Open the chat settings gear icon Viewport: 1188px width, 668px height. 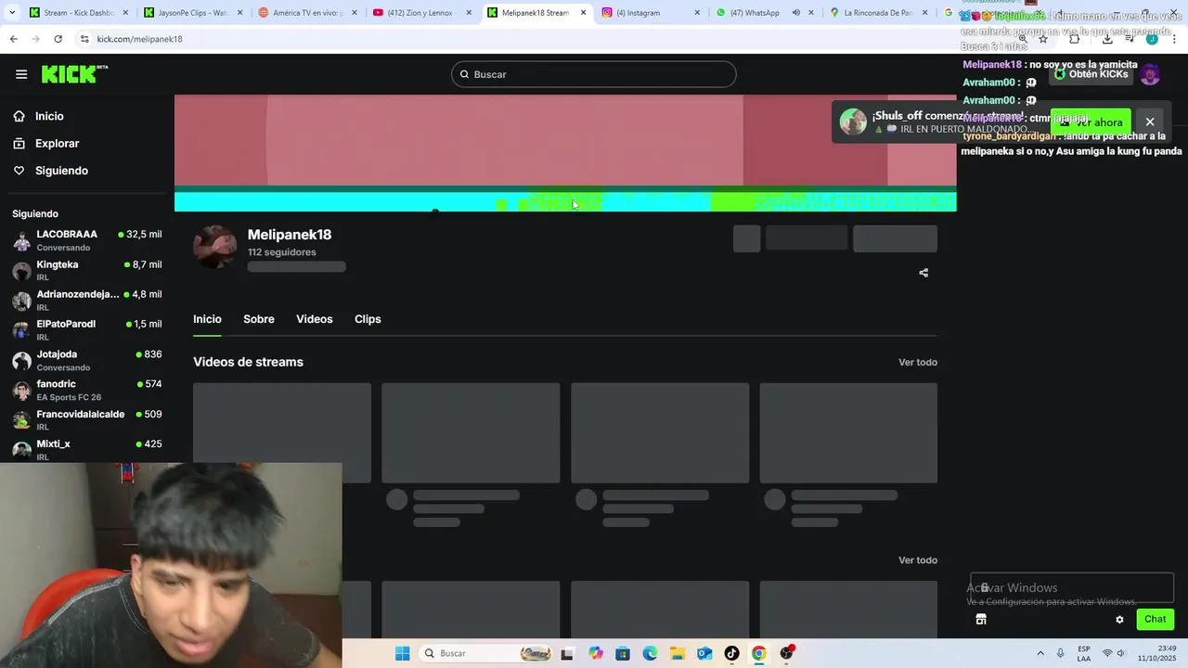click(1119, 620)
